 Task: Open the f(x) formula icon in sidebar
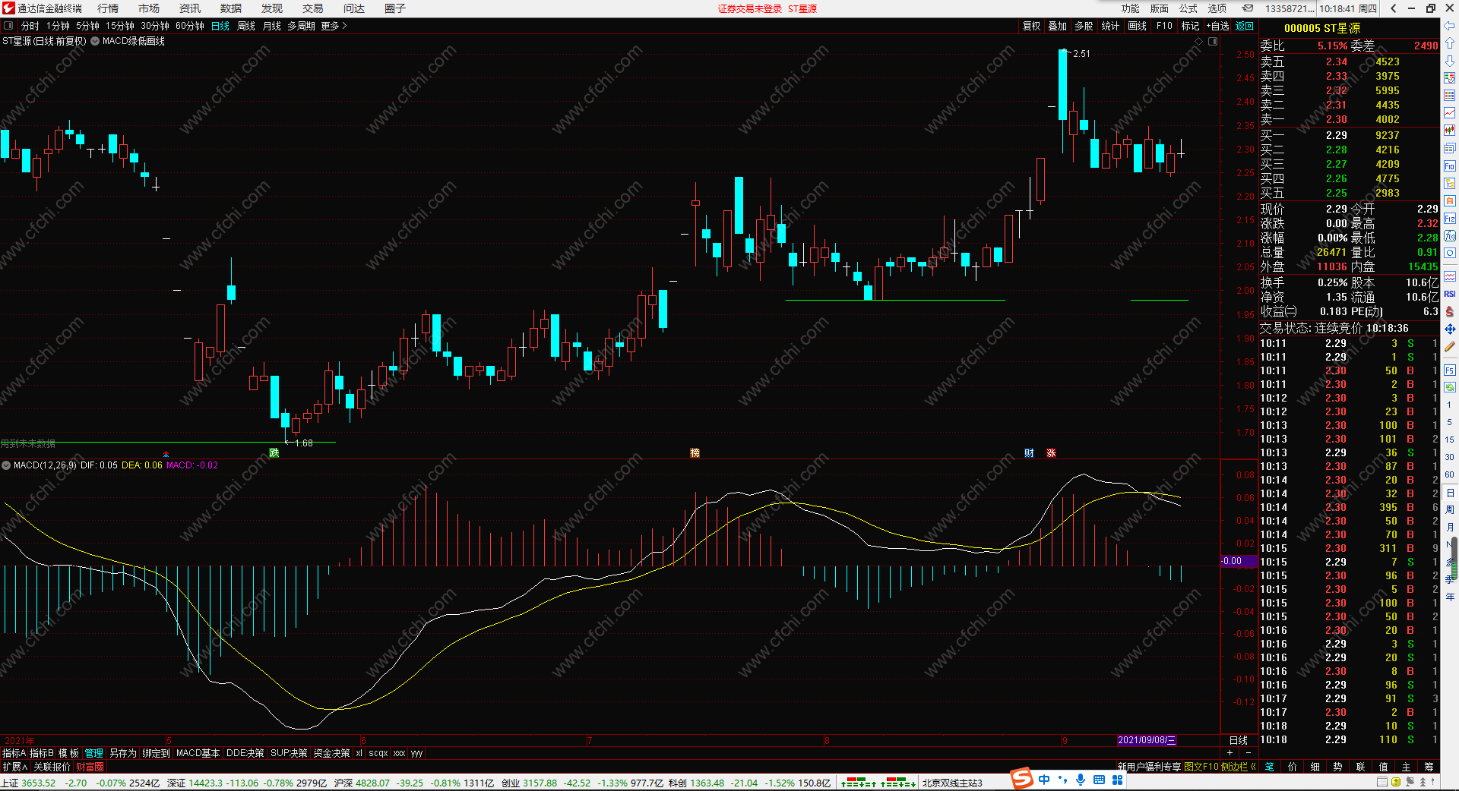coord(1449,236)
